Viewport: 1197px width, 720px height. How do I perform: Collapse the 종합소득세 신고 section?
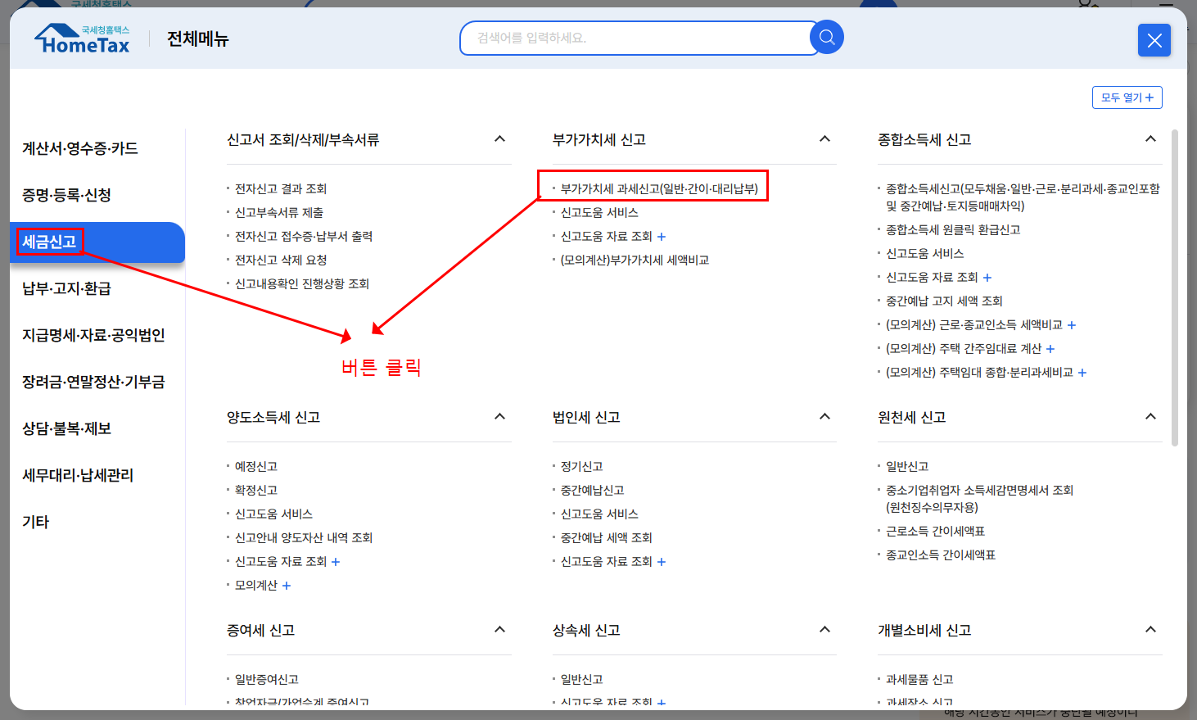click(1150, 138)
